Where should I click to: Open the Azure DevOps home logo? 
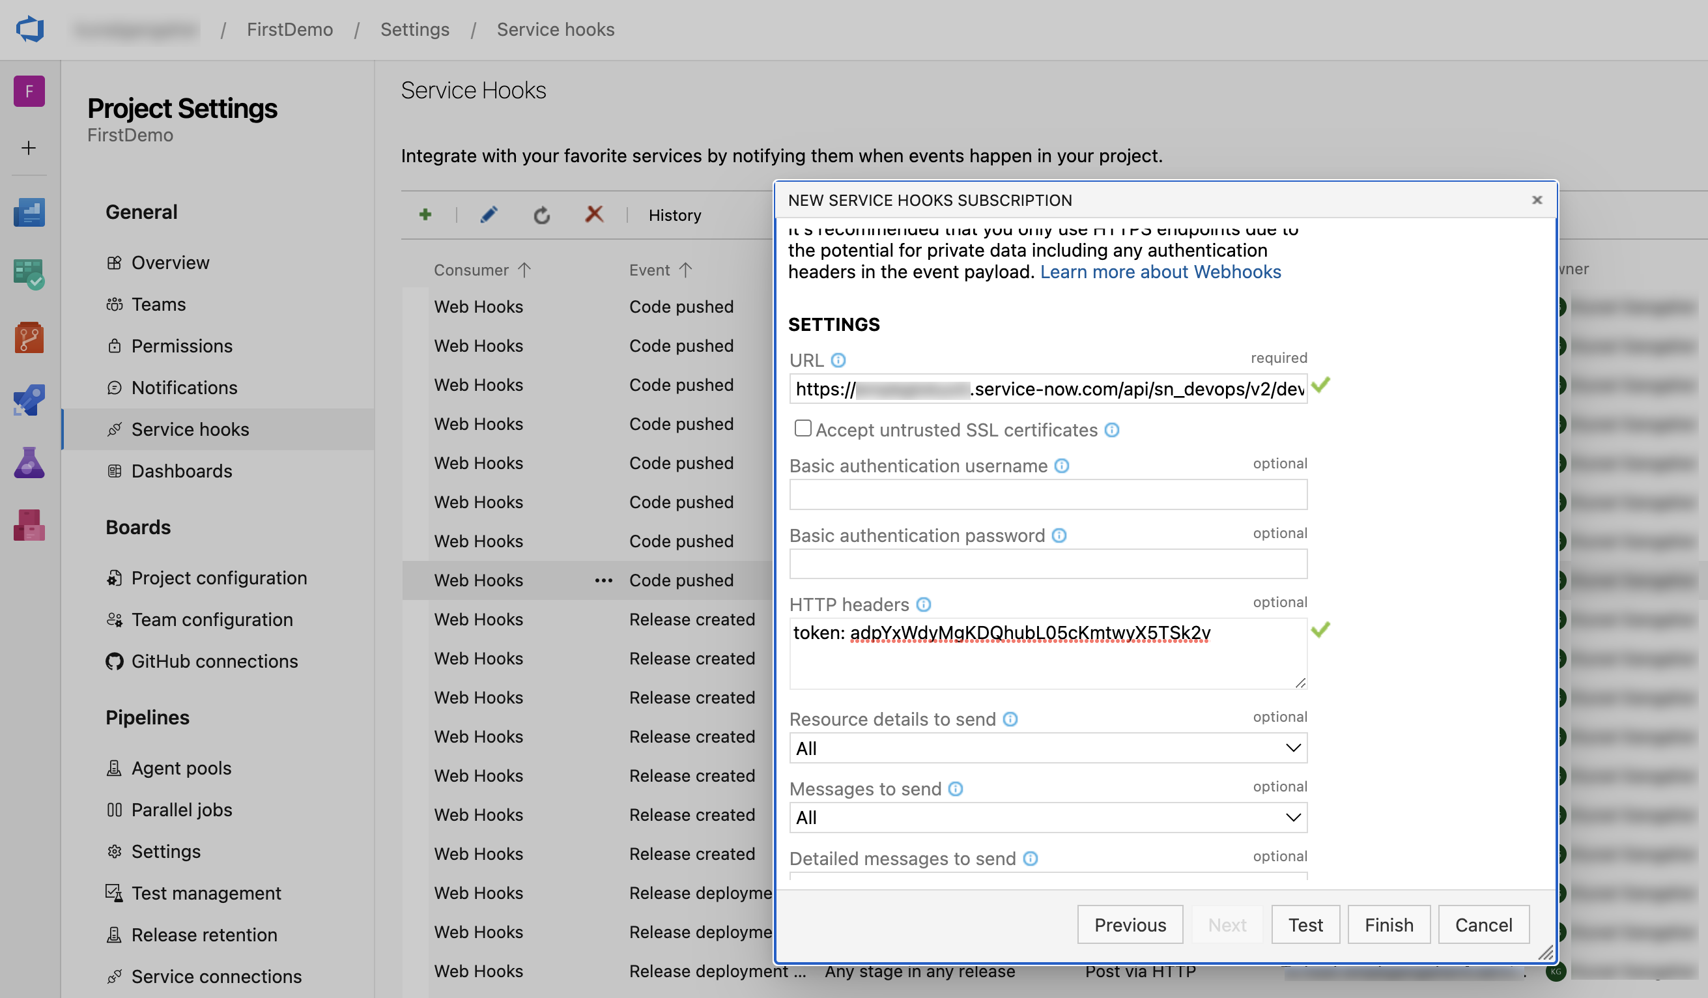tap(30, 29)
